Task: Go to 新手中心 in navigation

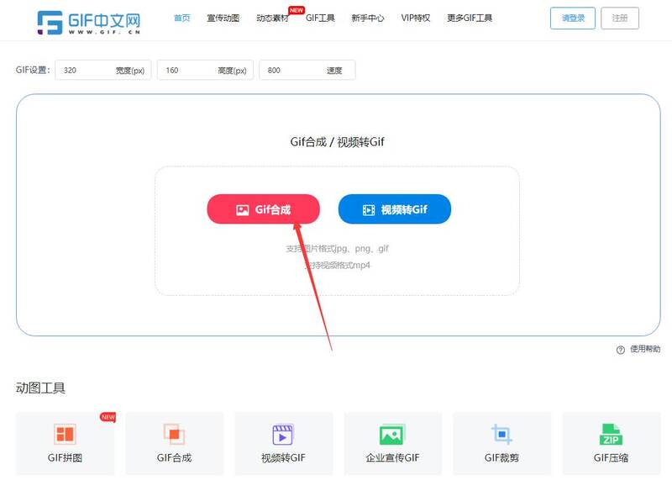Action: 368,18
